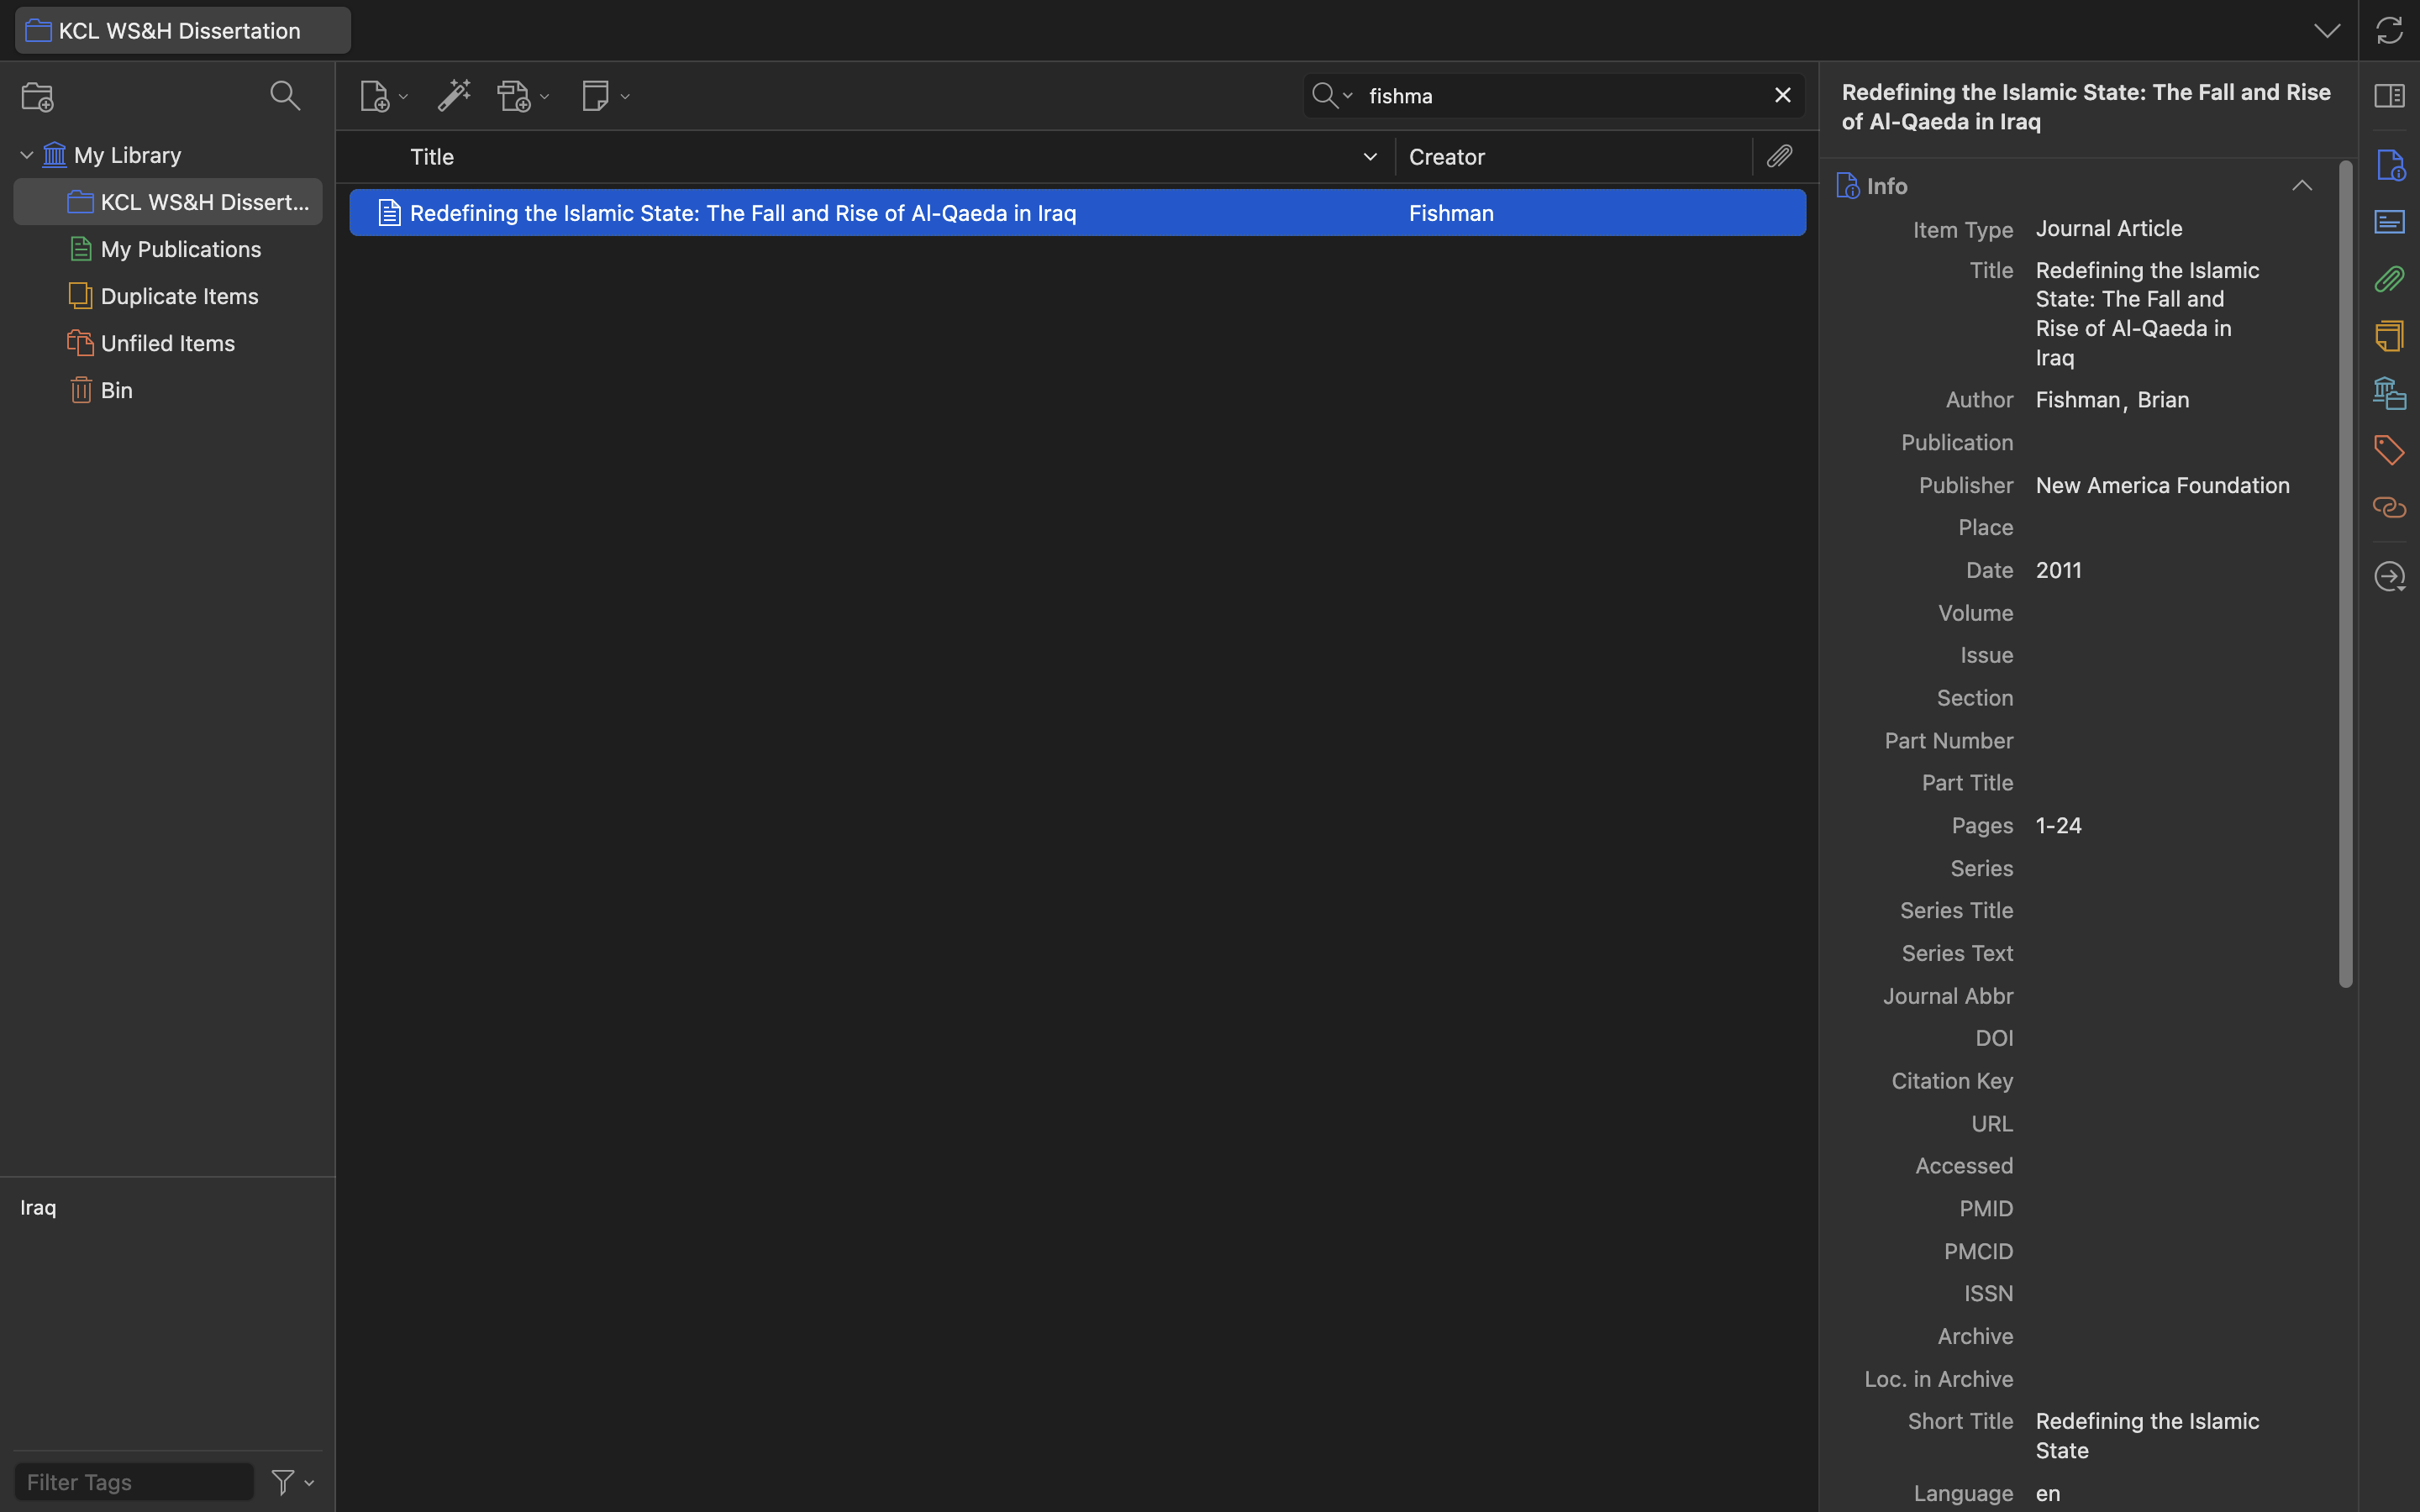This screenshot has width=2420, height=1512.
Task: Clear the fishma search text
Action: (1782, 95)
